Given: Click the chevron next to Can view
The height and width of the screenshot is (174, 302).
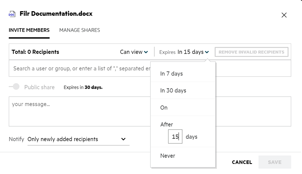Looking at the screenshot, I should pyautogui.click(x=146, y=52).
